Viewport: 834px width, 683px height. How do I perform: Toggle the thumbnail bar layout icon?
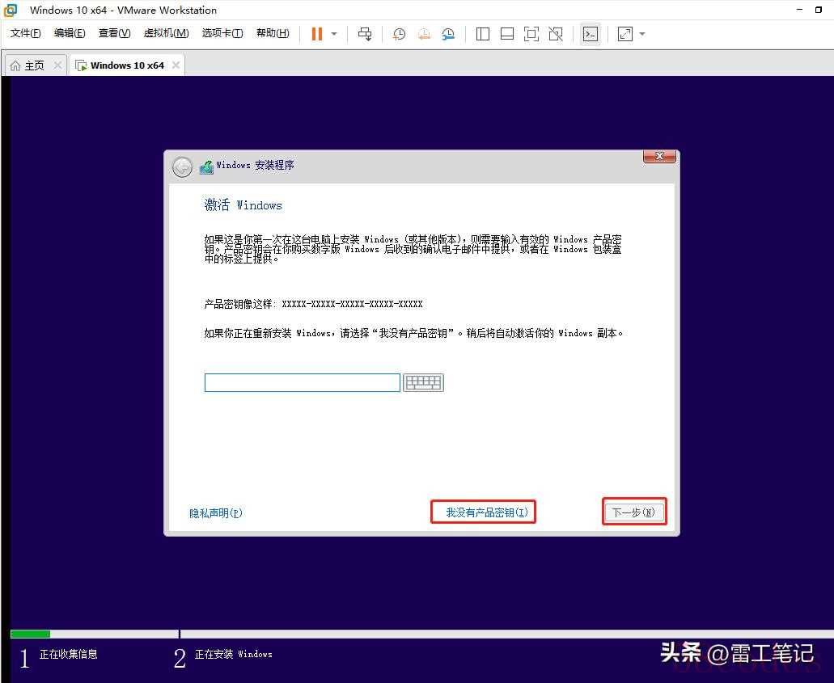click(x=507, y=34)
